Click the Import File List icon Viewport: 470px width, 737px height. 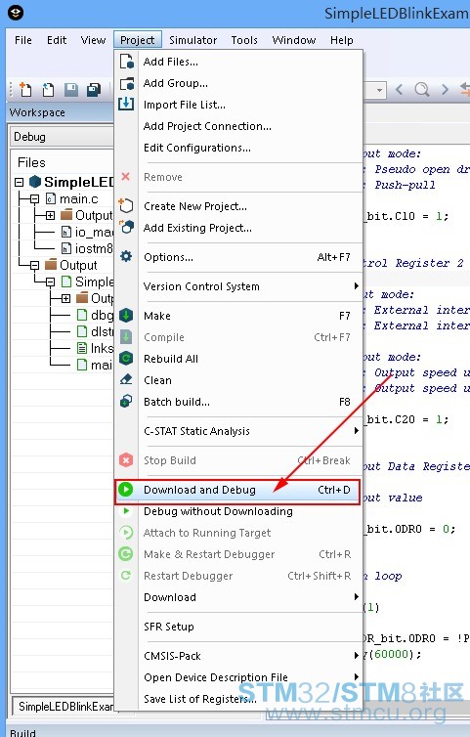[126, 105]
